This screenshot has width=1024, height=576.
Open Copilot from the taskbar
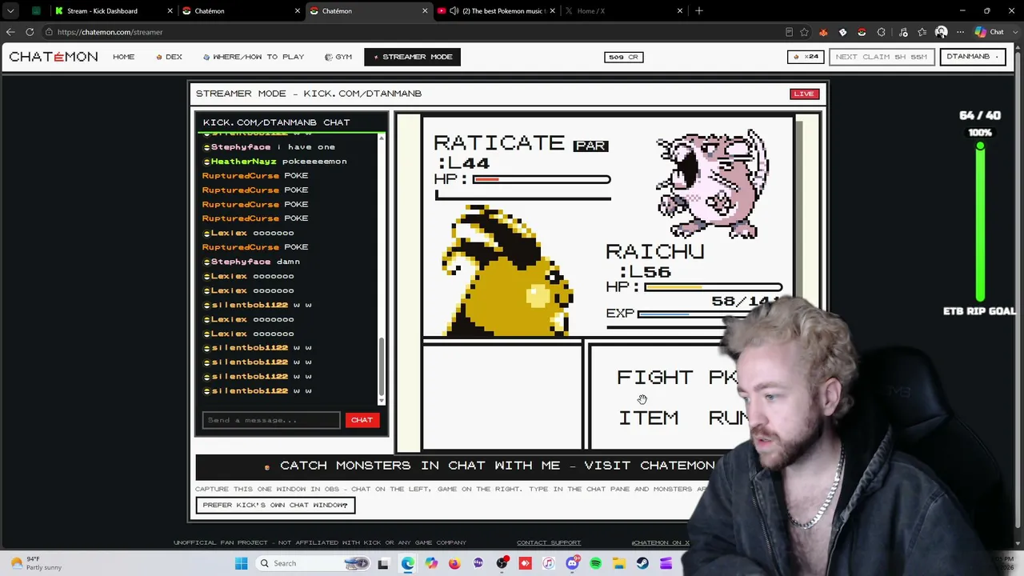point(431,563)
